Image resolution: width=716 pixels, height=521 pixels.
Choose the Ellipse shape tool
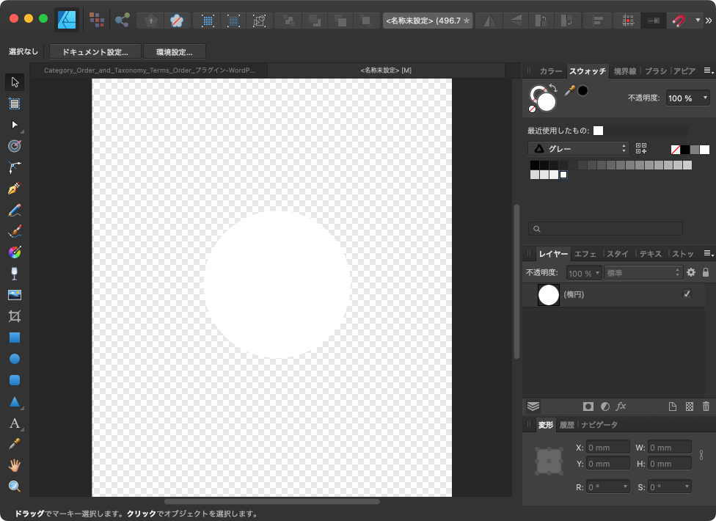14,359
